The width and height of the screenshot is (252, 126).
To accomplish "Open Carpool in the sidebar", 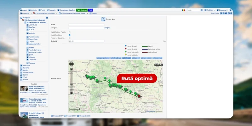I will point(30,42).
